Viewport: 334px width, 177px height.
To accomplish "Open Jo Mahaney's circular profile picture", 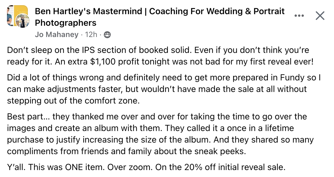I will click(23, 22).
